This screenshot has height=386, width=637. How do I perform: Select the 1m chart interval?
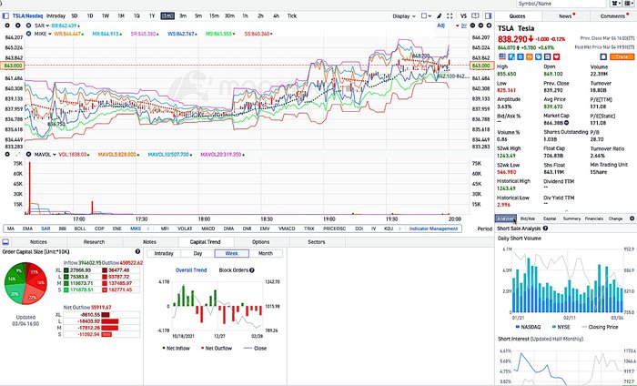(167, 15)
